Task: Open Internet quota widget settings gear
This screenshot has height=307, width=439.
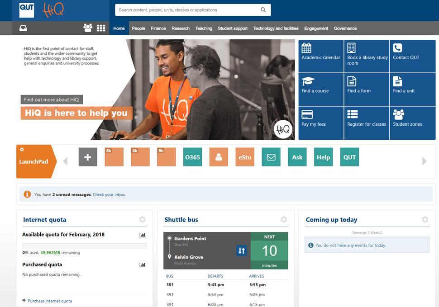Action: tap(142, 220)
